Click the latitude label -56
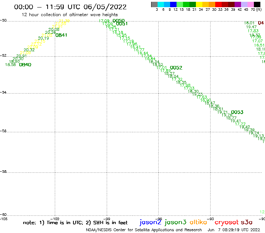Viewport: 265px width, 233px height. click(x=3, y=131)
